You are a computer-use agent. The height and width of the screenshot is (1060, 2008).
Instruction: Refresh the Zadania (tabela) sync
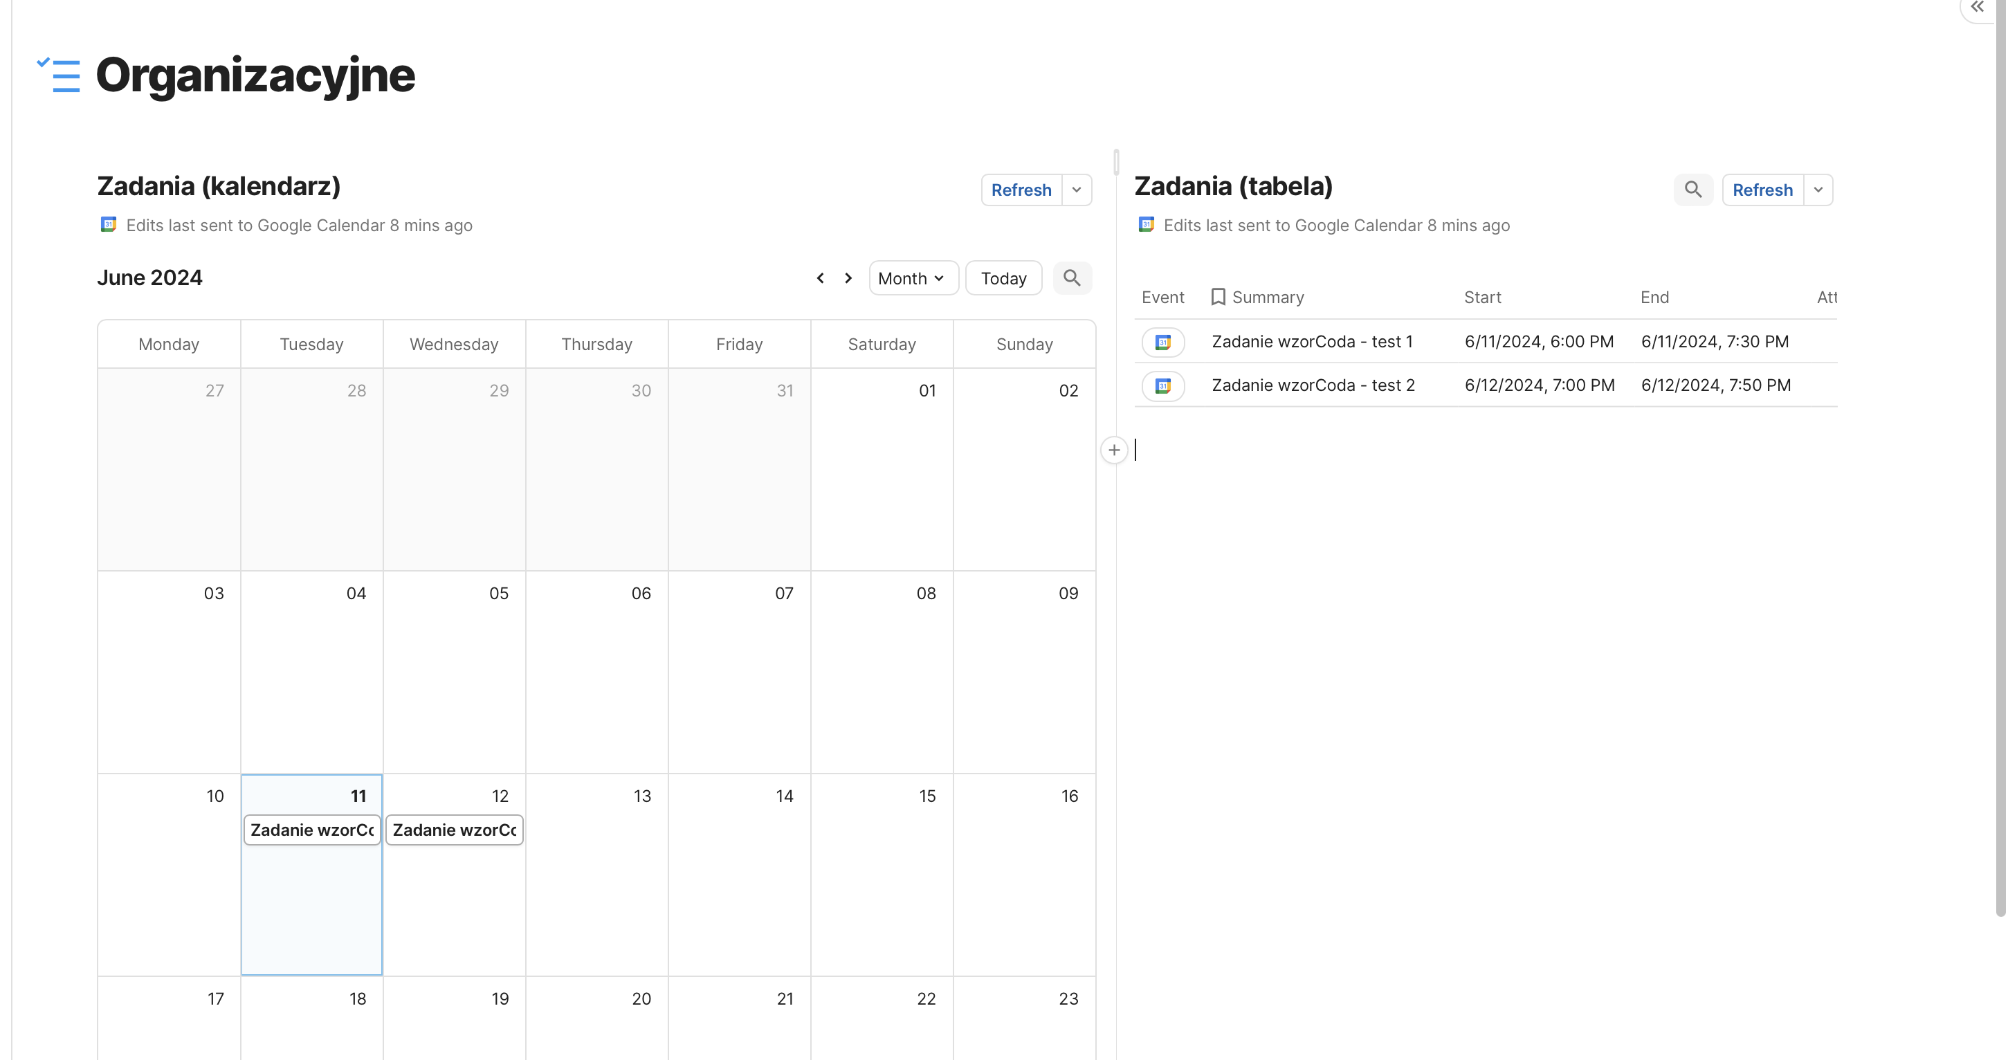[x=1762, y=190]
